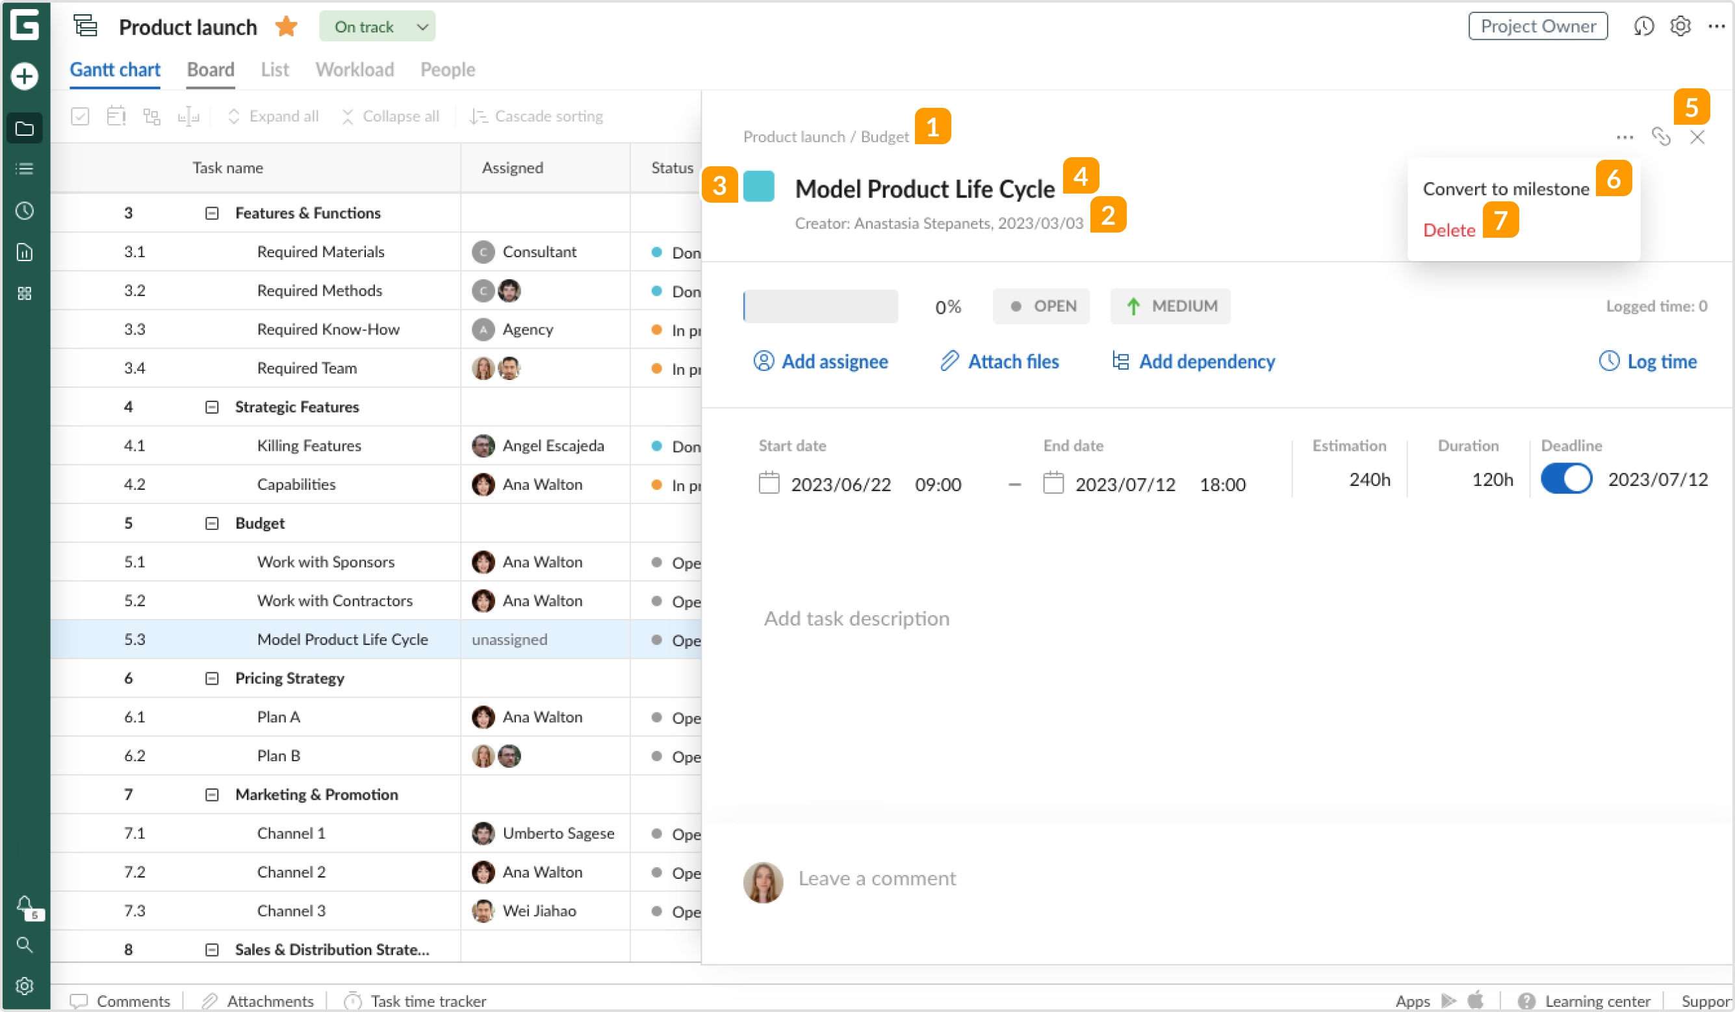The width and height of the screenshot is (1735, 1012).
Task: Click the green plus create button in sidebar
Action: (25, 76)
